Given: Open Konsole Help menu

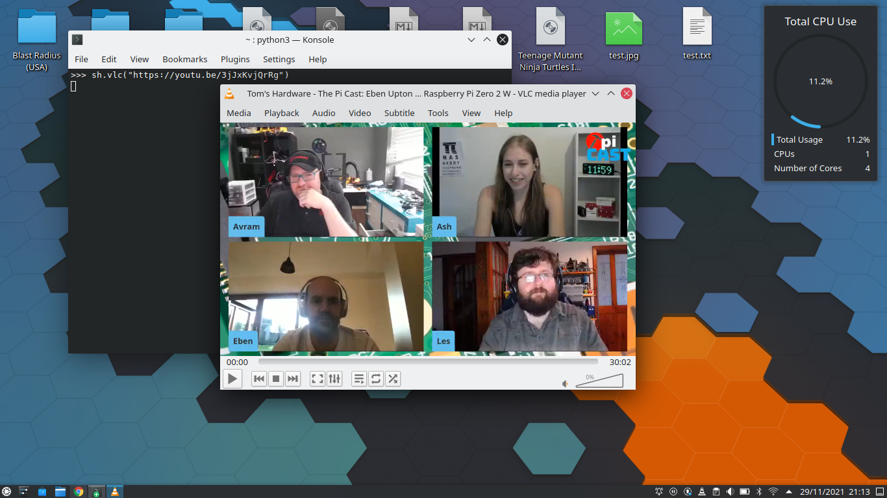Looking at the screenshot, I should point(318,59).
